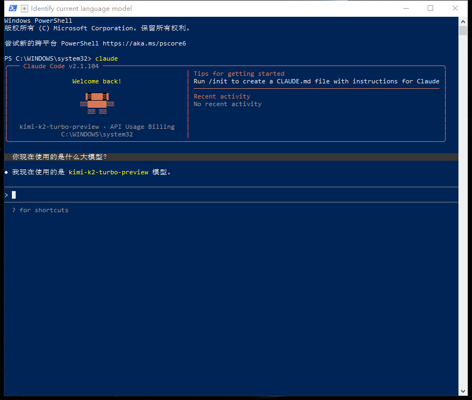Click the "Recent activity" heading

coord(222,96)
